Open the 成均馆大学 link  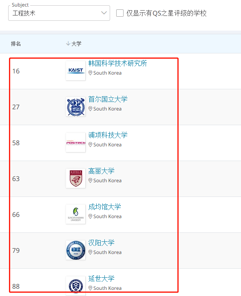coord(105,207)
